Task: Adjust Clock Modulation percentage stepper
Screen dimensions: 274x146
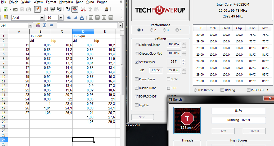Action: tap(184, 45)
